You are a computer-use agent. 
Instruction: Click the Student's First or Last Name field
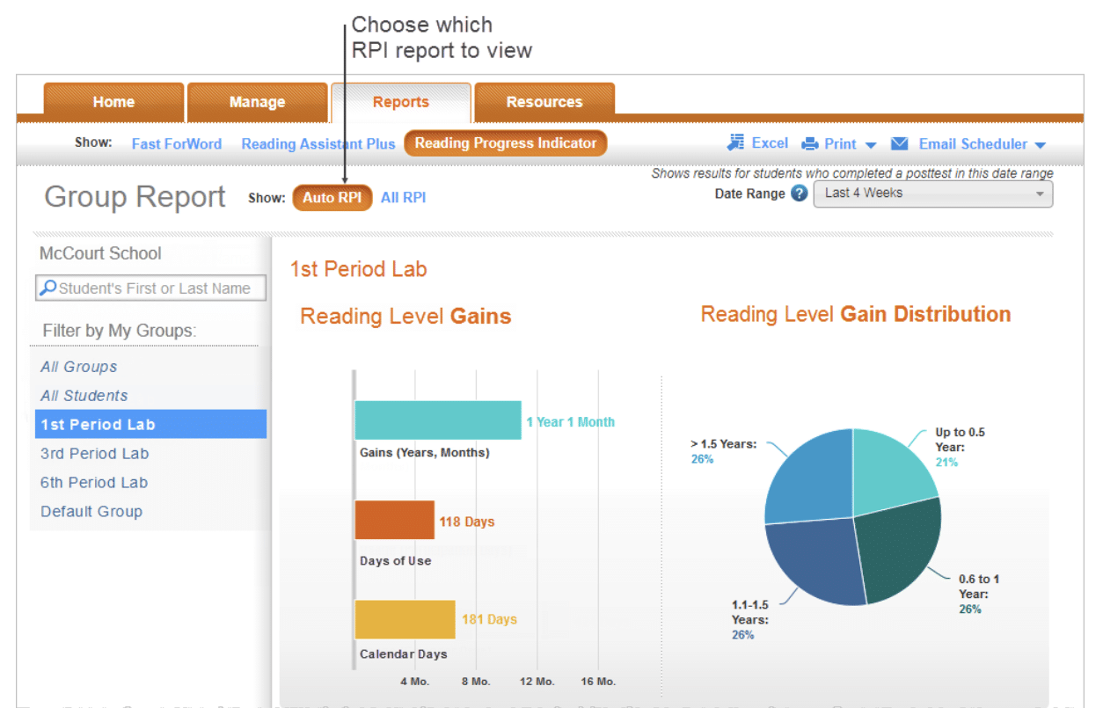click(158, 288)
